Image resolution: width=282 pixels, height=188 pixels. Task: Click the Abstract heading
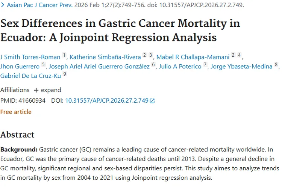click(17, 135)
